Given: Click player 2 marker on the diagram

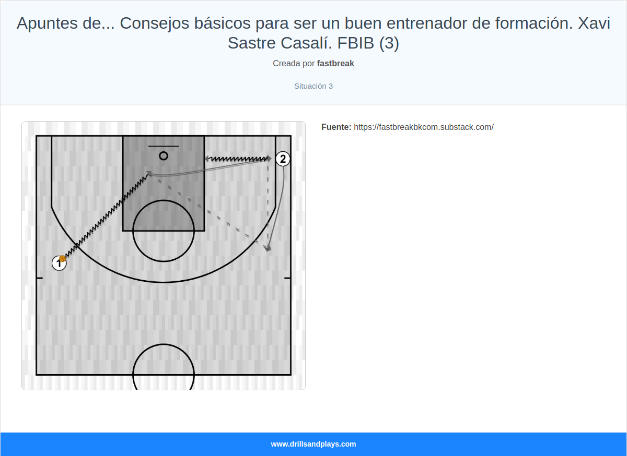Looking at the screenshot, I should coord(283,158).
